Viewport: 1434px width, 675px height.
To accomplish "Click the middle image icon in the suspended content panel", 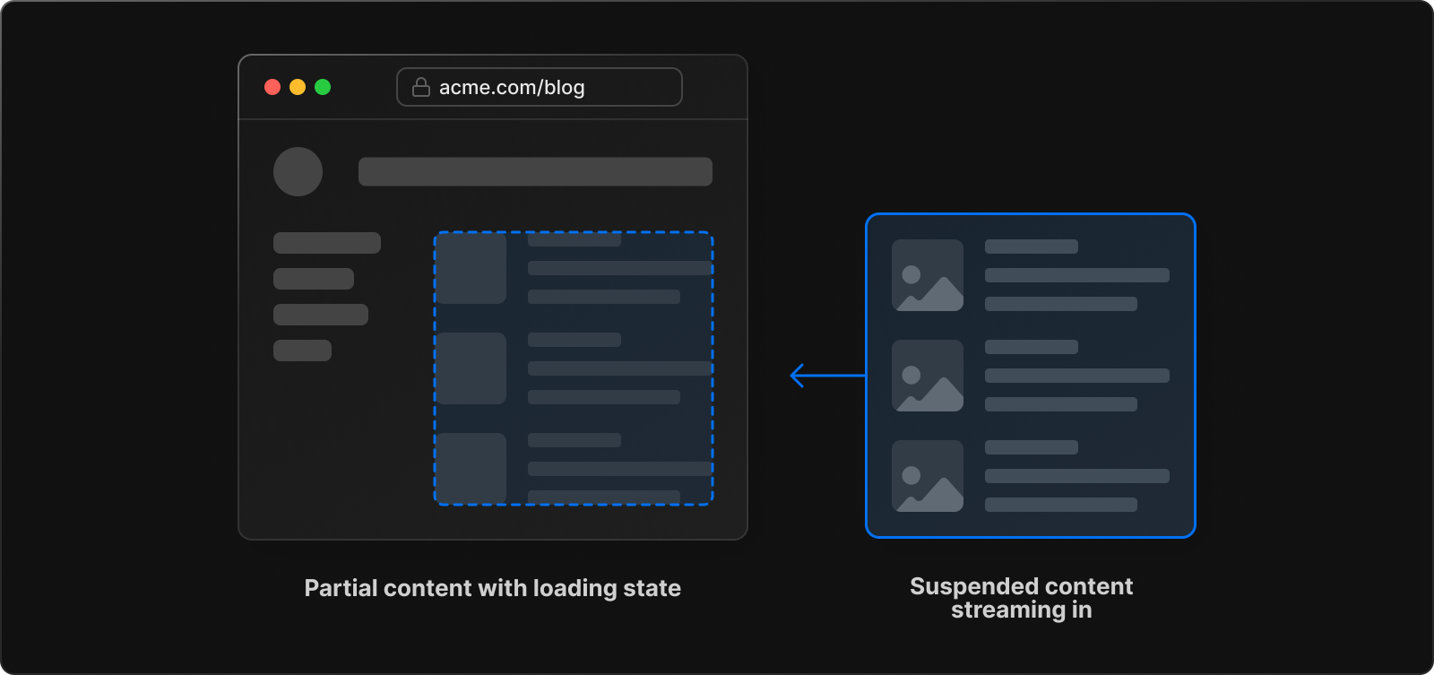I will coord(928,376).
